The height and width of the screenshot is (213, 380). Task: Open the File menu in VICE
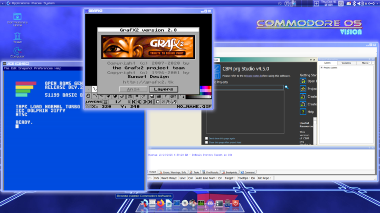(6, 68)
